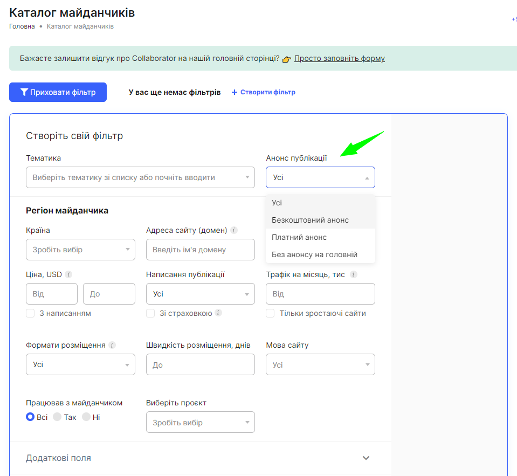Go to Головна breadcrumb link
The height and width of the screenshot is (476, 517).
coord(22,26)
